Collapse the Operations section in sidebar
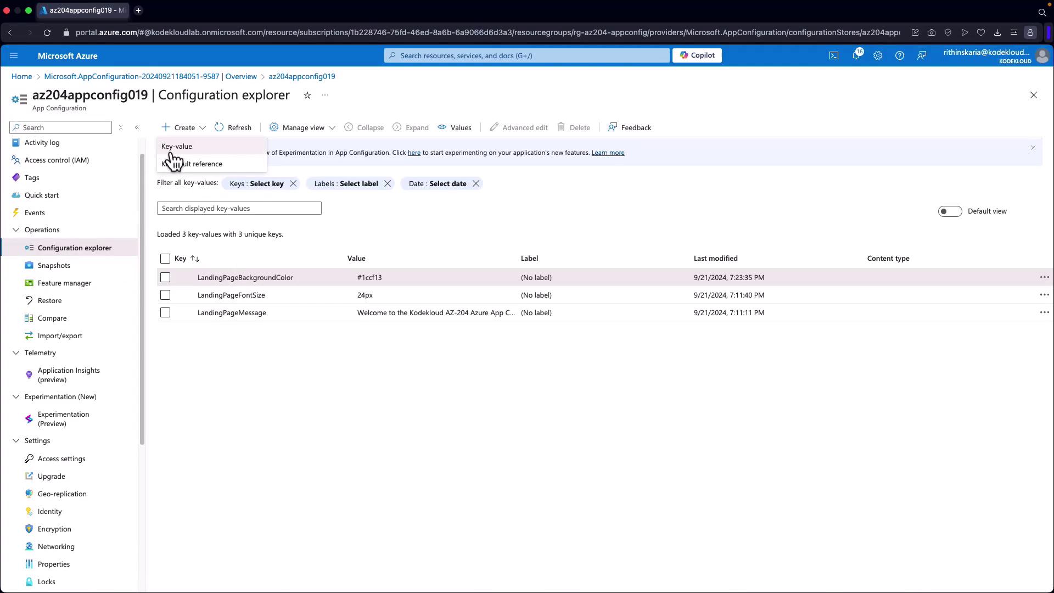Viewport: 1054px width, 593px height. point(16,230)
